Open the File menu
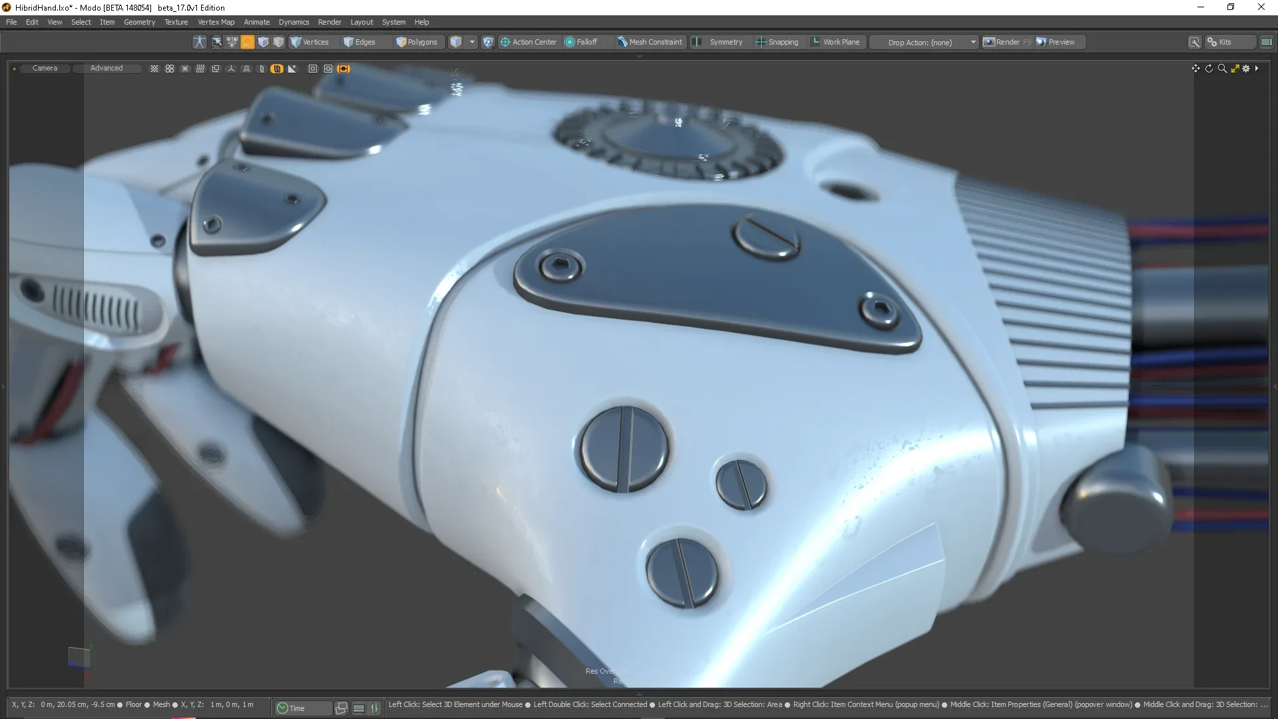Viewport: 1278px width, 719px height. tap(11, 22)
